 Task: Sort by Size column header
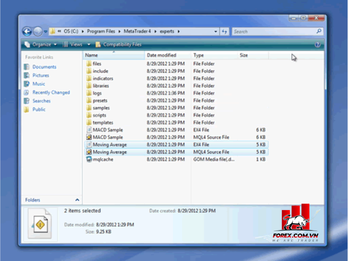point(253,55)
